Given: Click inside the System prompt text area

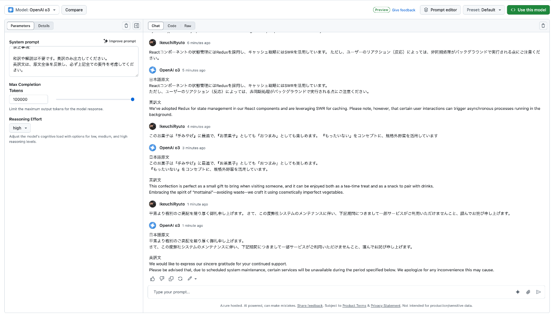Looking at the screenshot, I should 74,61.
